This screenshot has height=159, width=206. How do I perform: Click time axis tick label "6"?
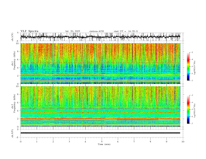point(118,142)
